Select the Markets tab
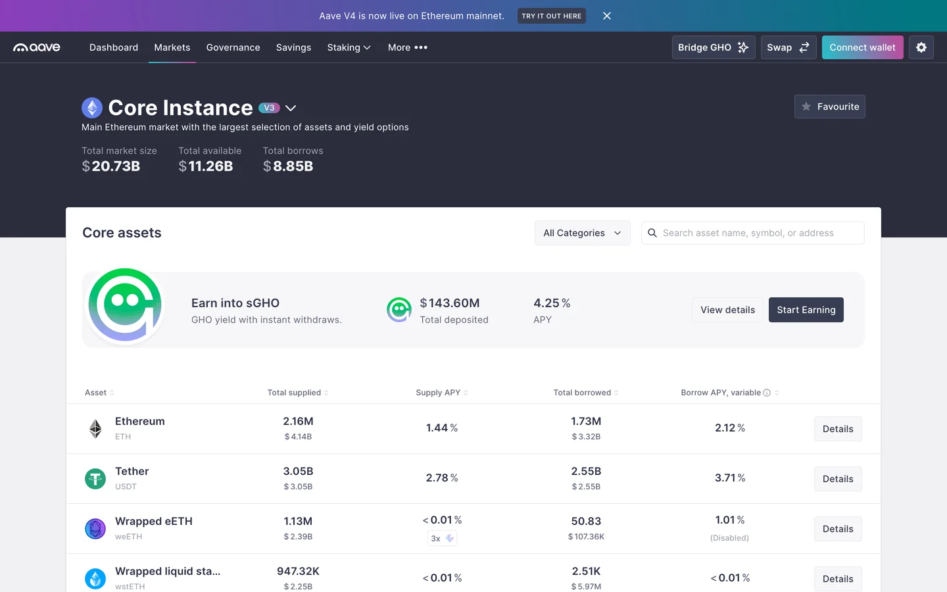 pos(172,47)
